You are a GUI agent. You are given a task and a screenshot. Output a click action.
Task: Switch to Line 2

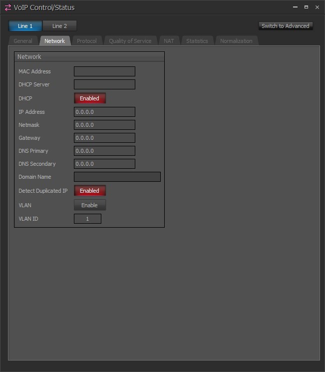(x=59, y=26)
